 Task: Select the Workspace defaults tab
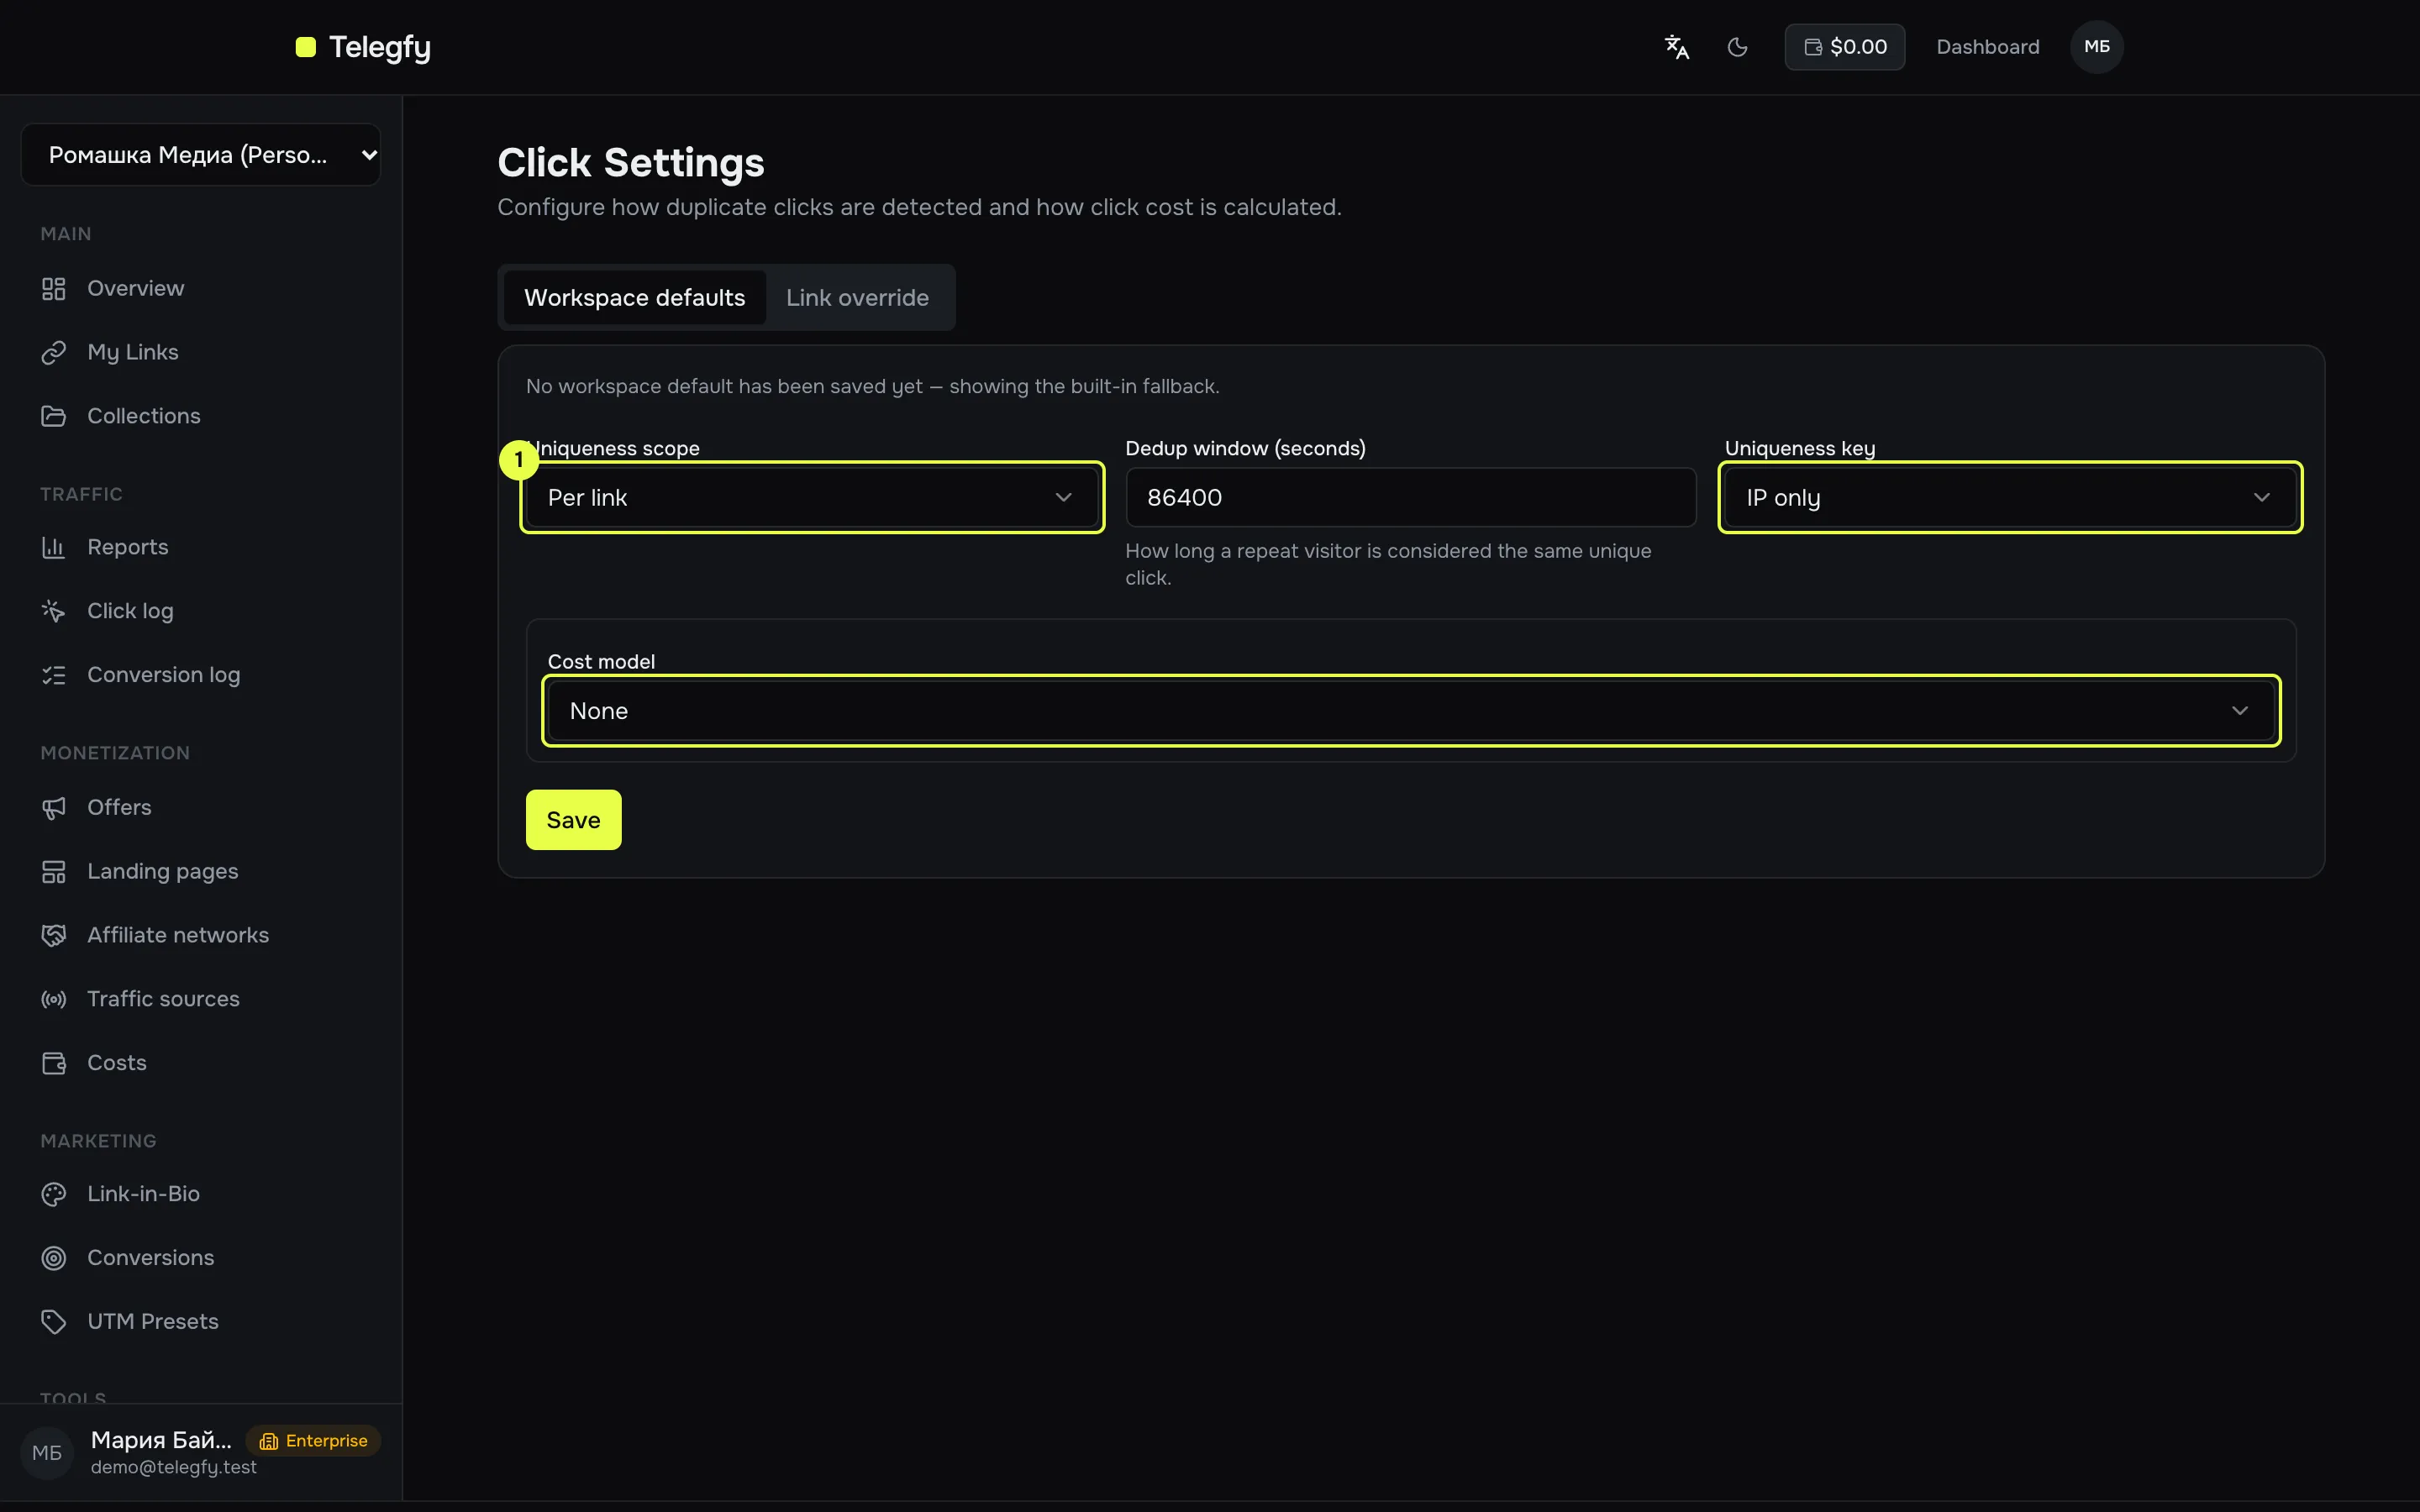point(635,298)
